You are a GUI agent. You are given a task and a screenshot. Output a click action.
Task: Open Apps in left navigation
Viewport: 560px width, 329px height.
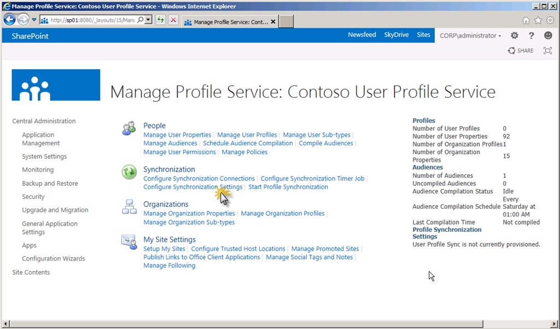30,245
